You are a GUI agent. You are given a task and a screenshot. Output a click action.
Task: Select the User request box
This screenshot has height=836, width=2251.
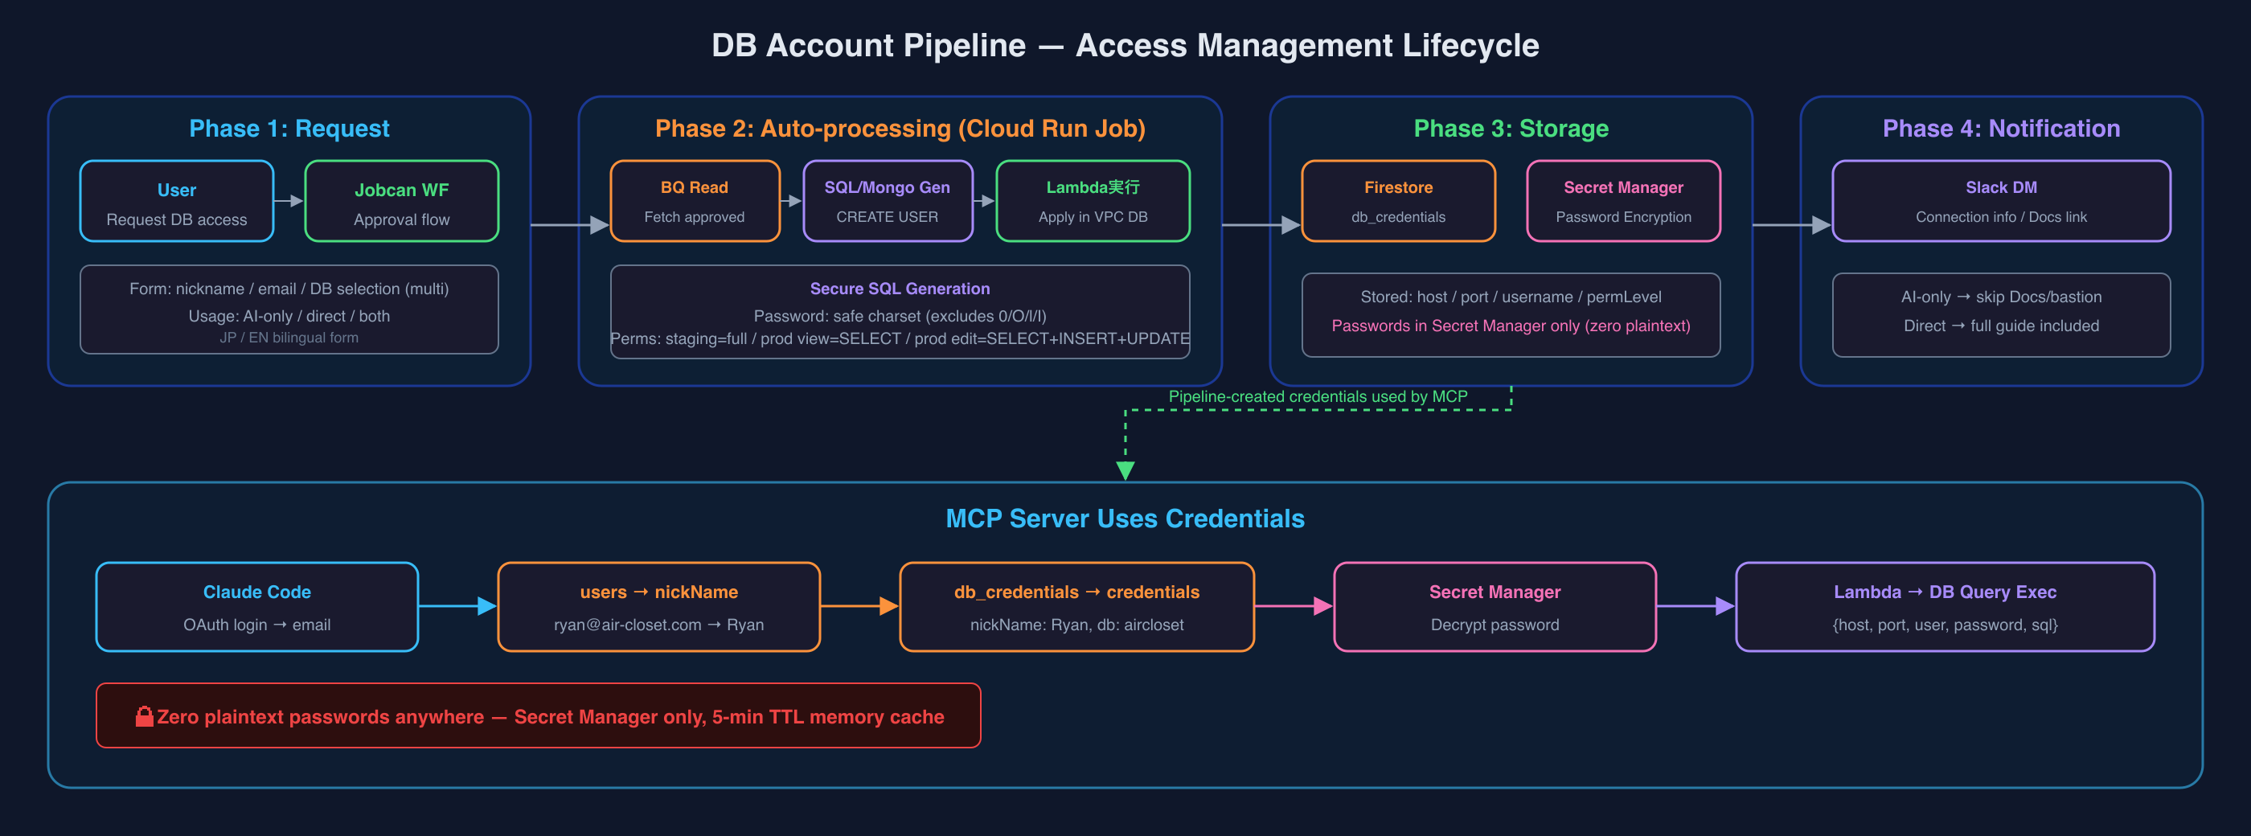pos(177,201)
